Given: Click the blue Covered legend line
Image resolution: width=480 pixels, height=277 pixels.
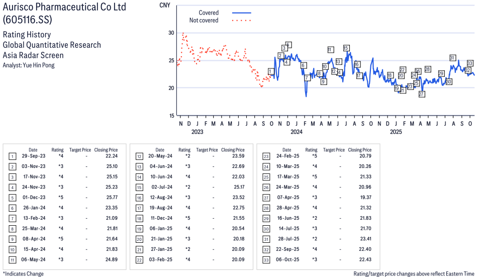Looking at the screenshot, I should (241, 13).
